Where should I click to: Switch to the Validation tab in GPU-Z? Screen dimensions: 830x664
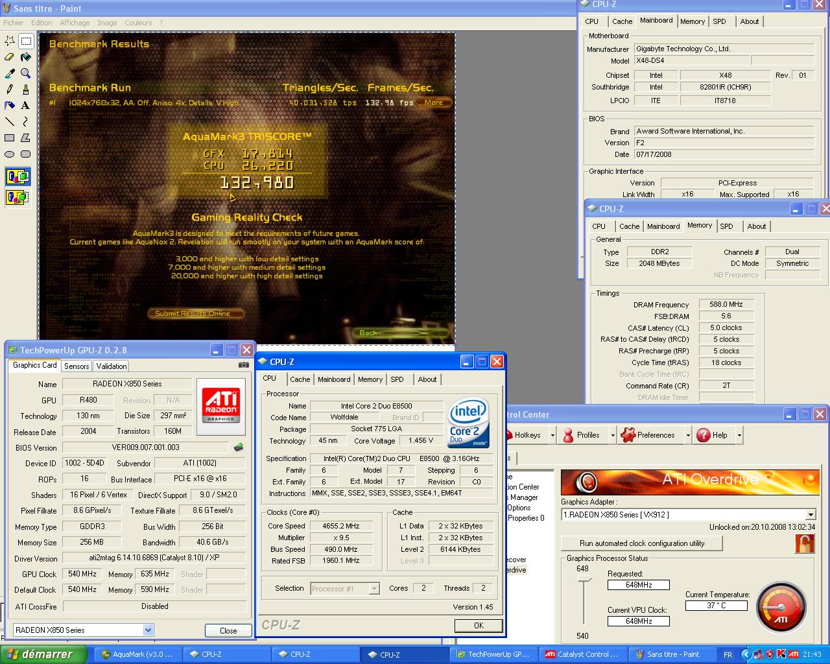point(112,366)
